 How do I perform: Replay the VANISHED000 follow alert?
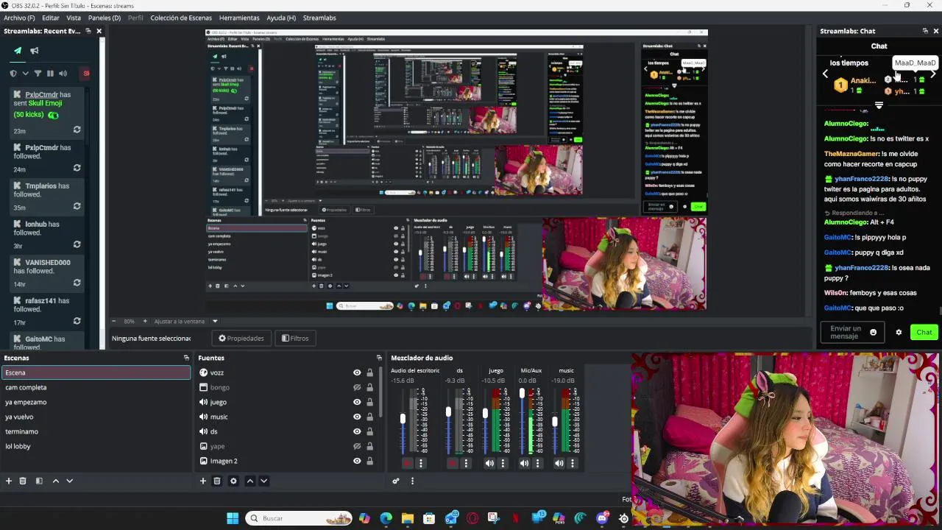pos(77,283)
